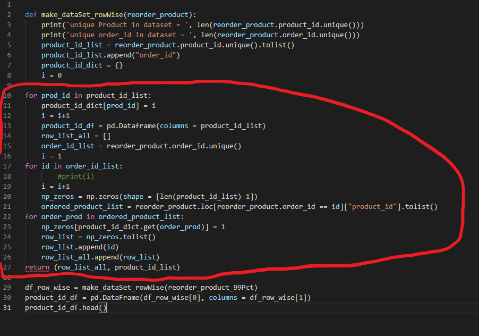Click 'for id in order_id_list' statement
The height and width of the screenshot is (336, 479).
point(74,166)
